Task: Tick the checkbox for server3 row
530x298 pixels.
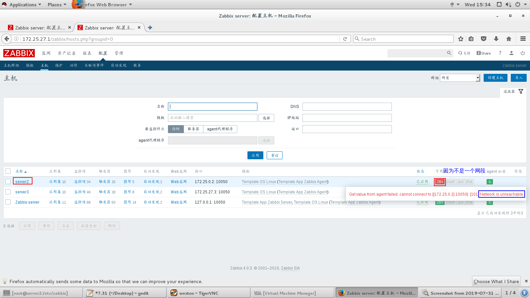Action: [8, 192]
